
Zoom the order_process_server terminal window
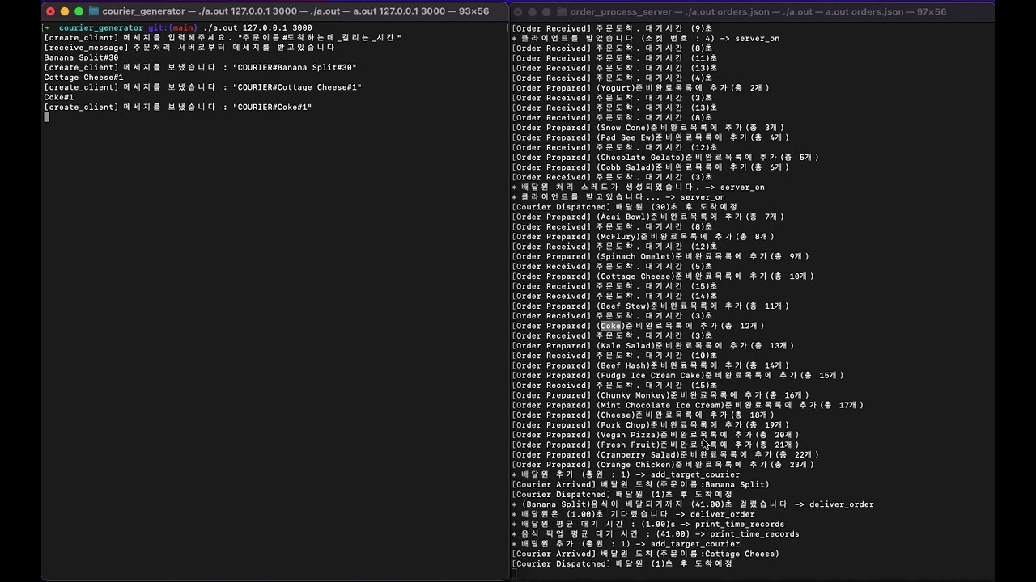pyautogui.click(x=546, y=11)
